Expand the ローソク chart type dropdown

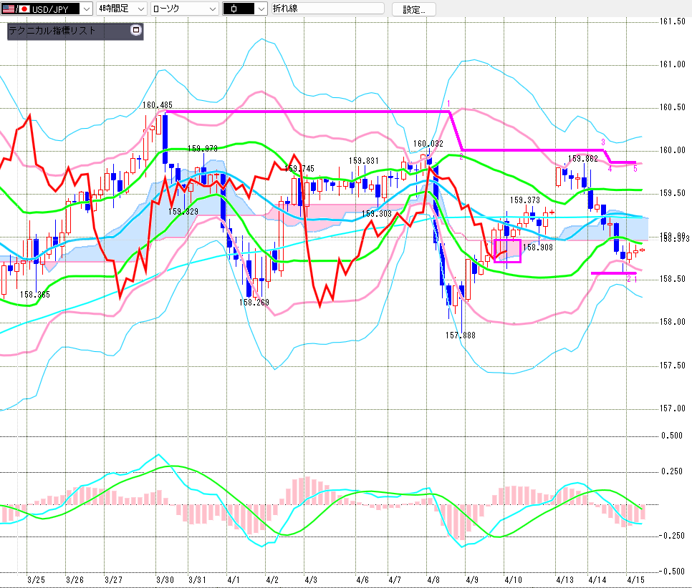212,9
